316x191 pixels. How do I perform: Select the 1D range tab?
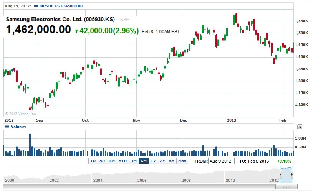coord(93,161)
